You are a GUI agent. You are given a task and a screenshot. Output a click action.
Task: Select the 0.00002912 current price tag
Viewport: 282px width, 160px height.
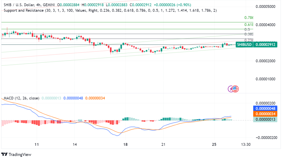[267, 44]
